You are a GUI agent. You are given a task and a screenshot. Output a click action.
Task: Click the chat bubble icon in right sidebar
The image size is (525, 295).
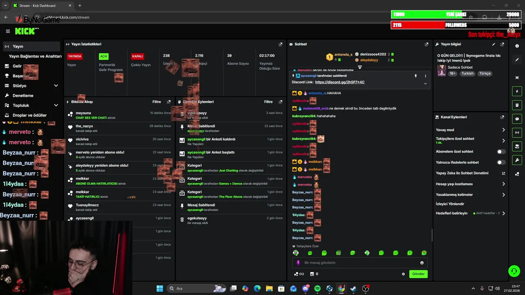click(x=517, y=119)
